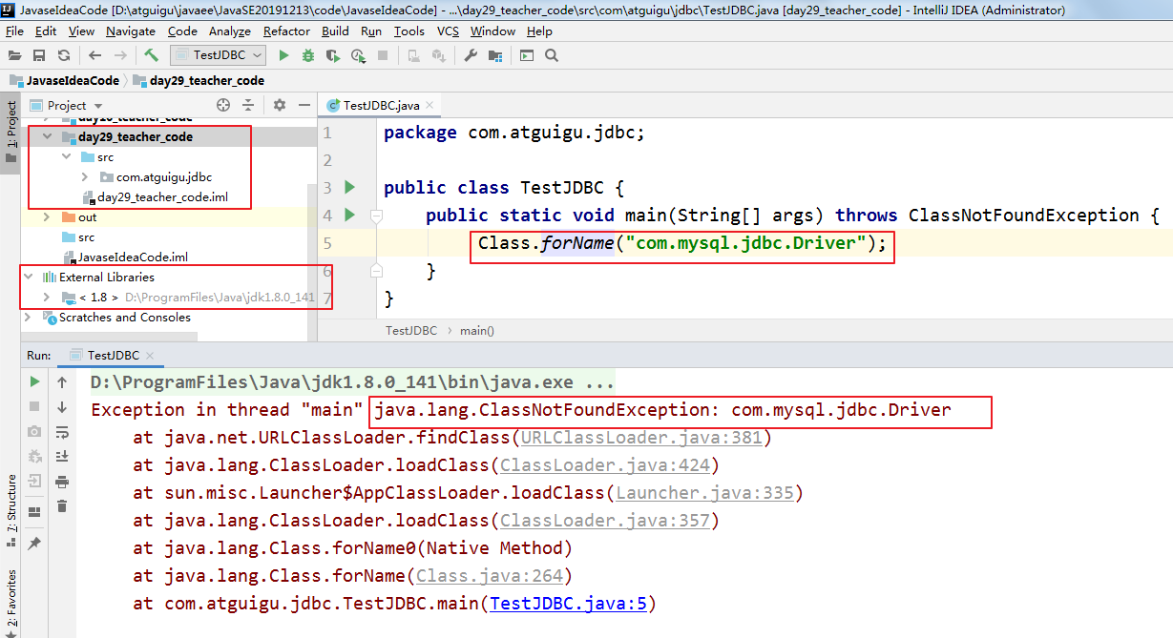Move up the stack trace arrow

(x=62, y=381)
